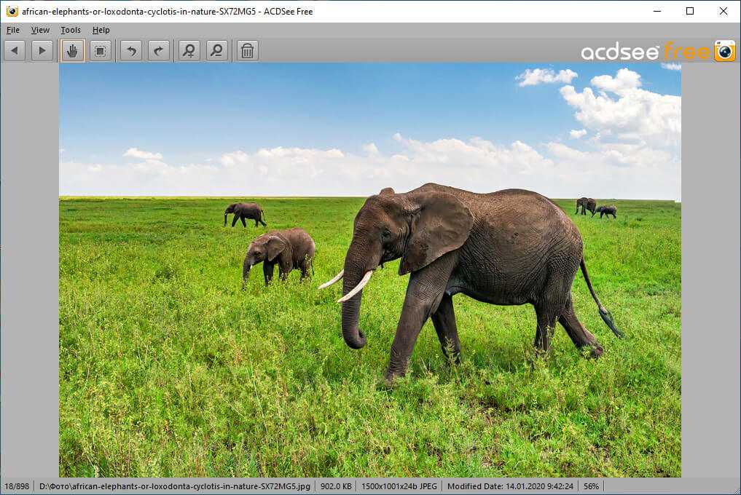Select the Hand pan tool

pos(72,51)
